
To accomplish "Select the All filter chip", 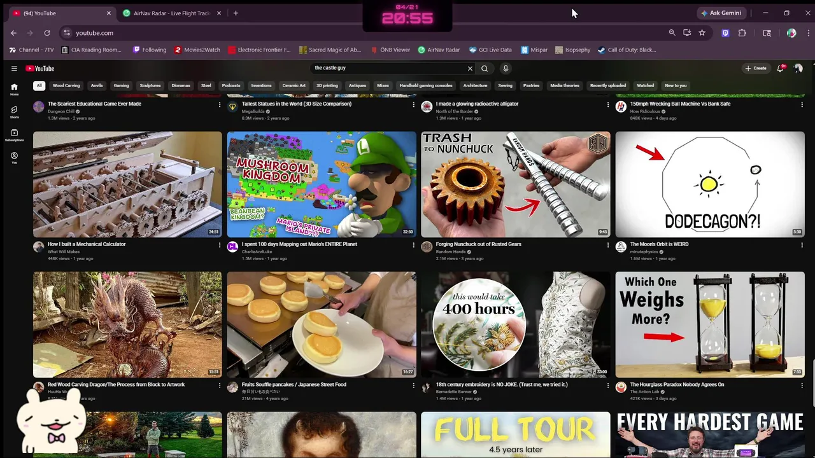I will pos(39,85).
